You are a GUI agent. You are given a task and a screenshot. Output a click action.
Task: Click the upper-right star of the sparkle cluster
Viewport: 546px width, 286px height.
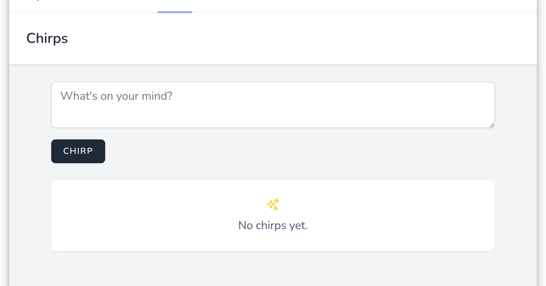277,201
